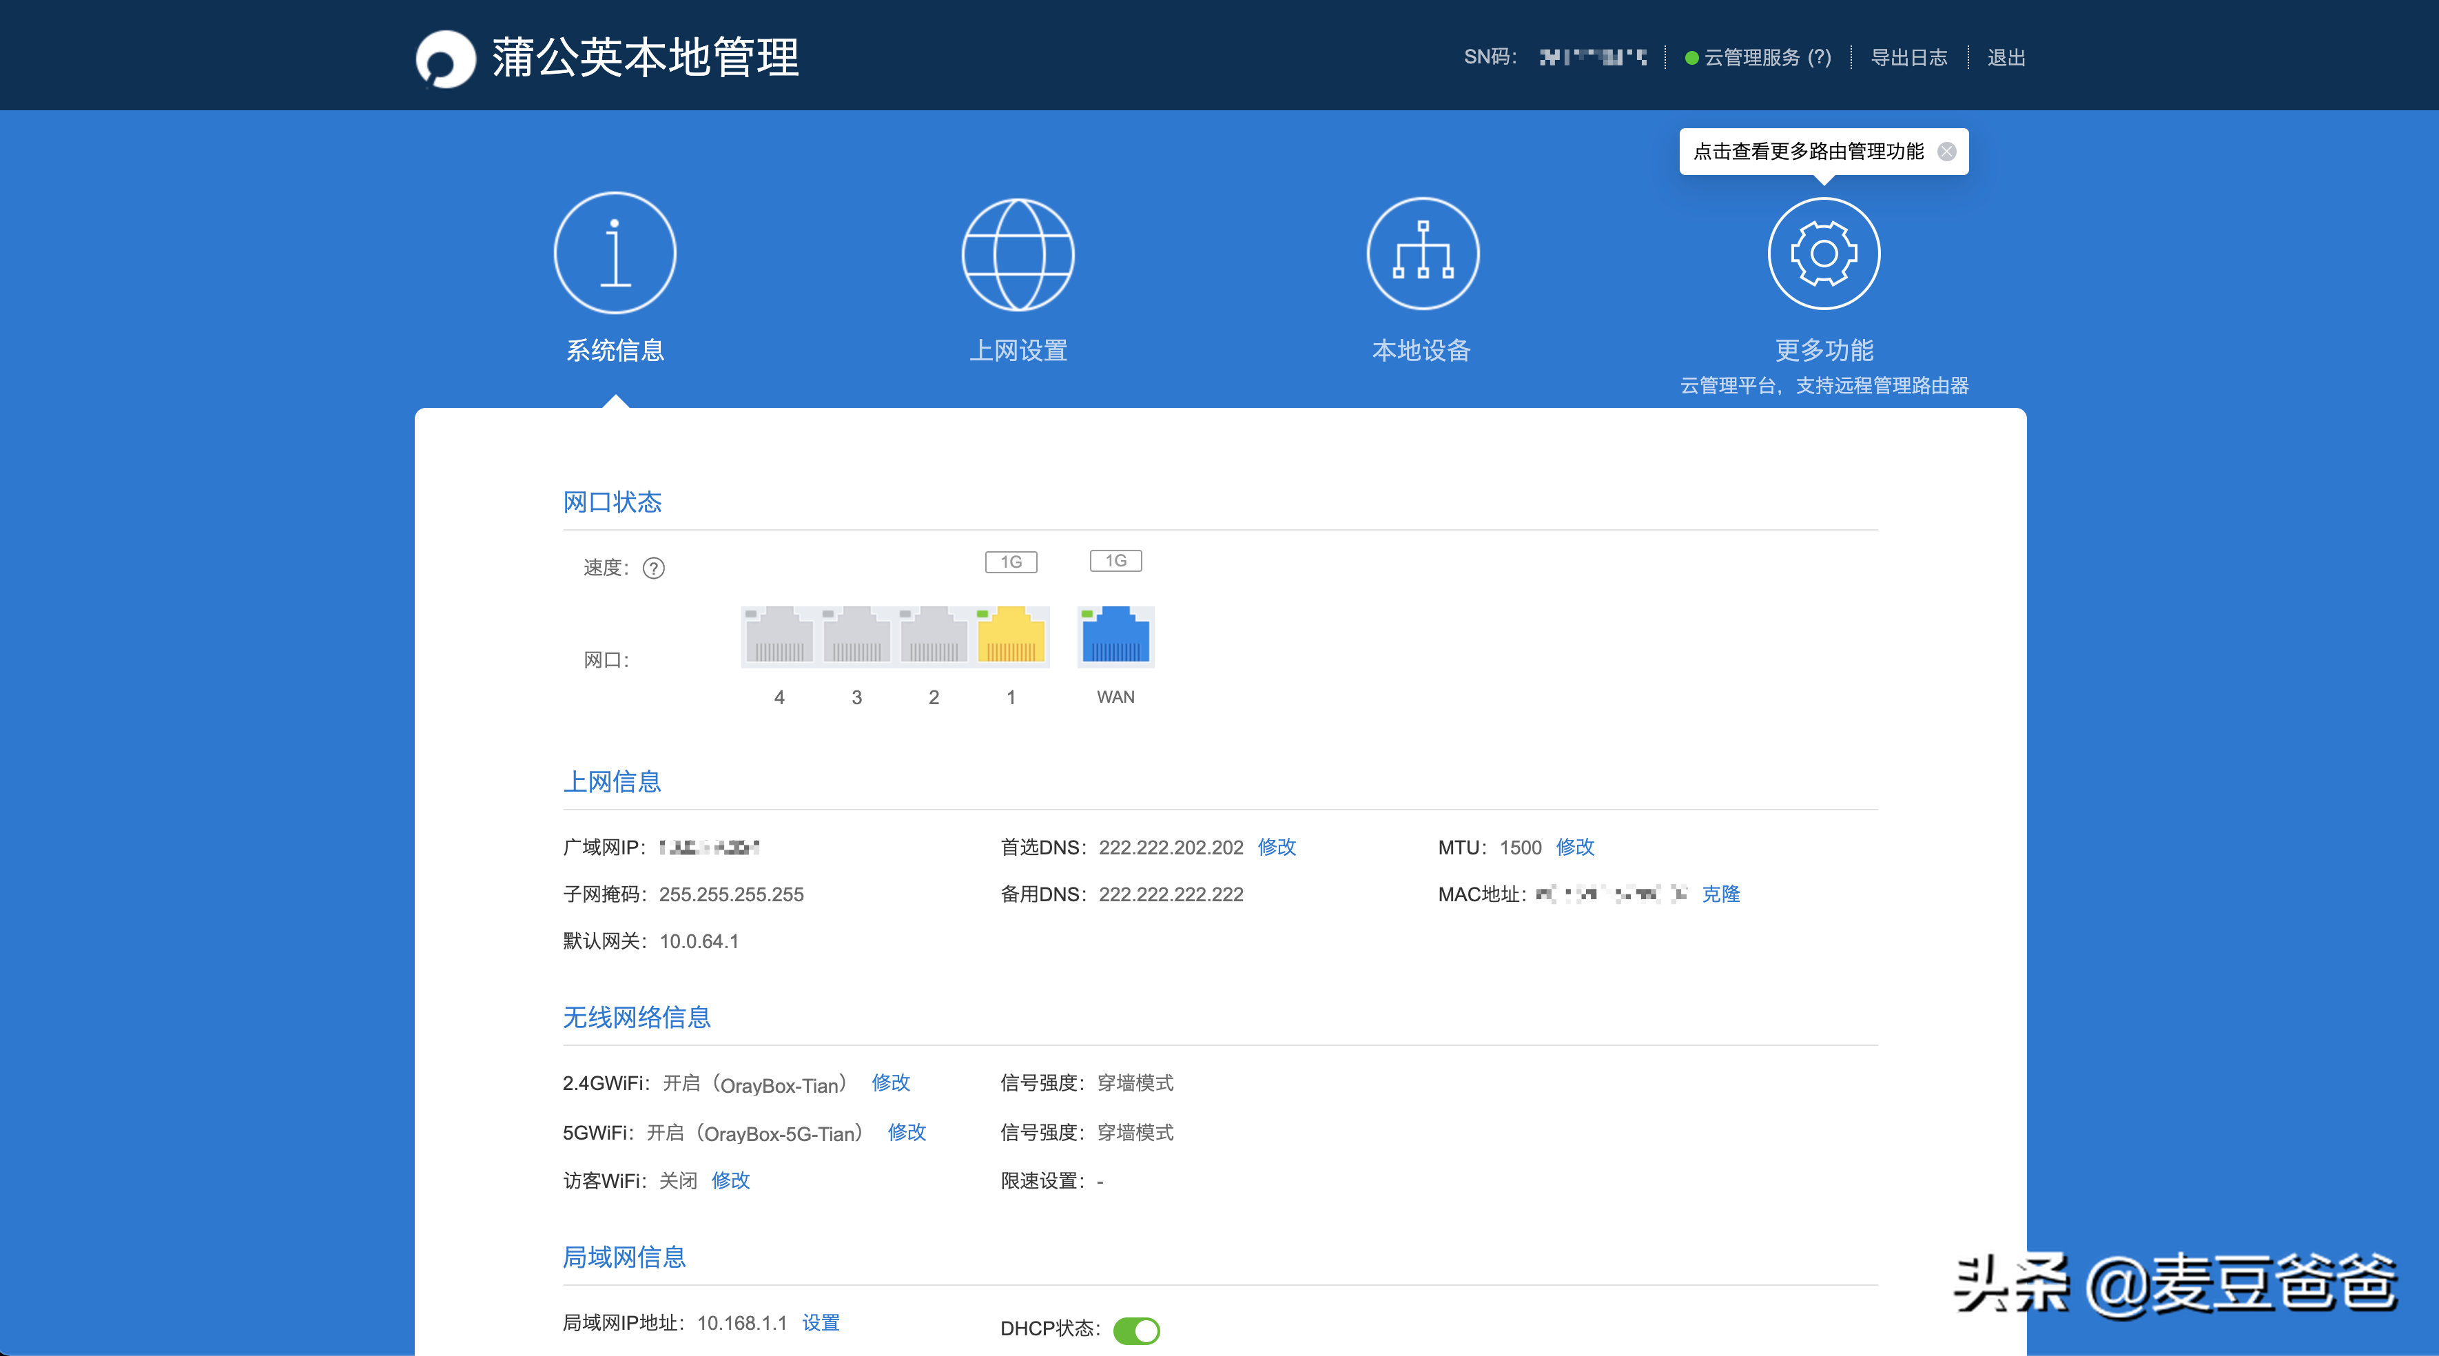The image size is (2439, 1356).
Task: Click 修改 next to 访客WiFi
Action: pos(730,1181)
